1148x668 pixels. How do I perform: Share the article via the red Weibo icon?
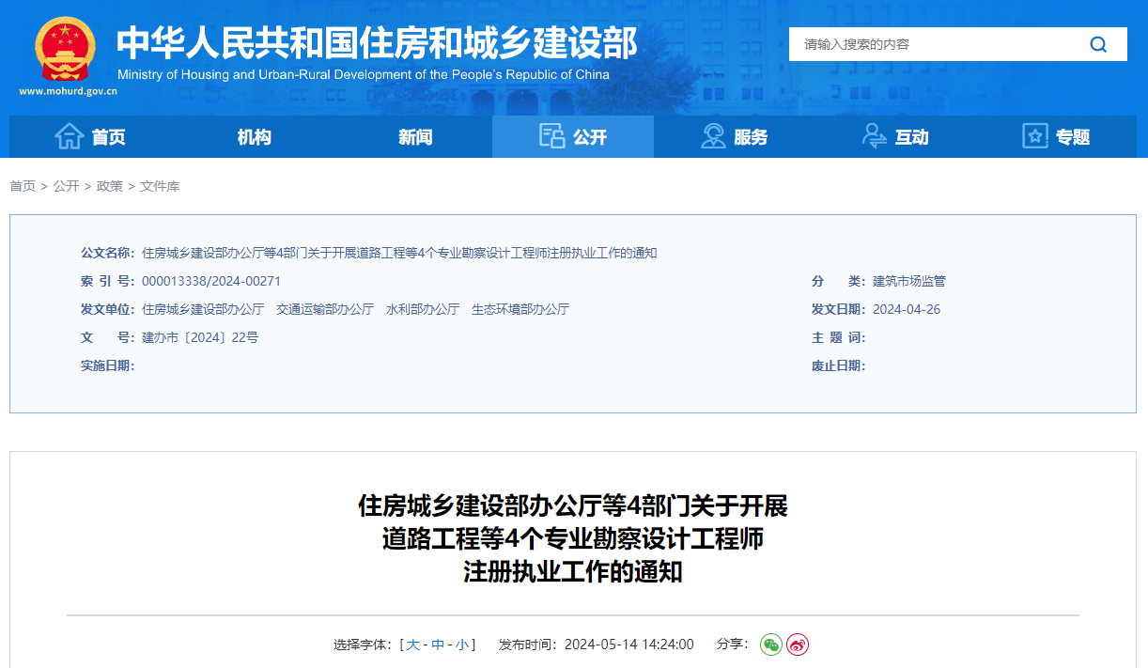[797, 645]
